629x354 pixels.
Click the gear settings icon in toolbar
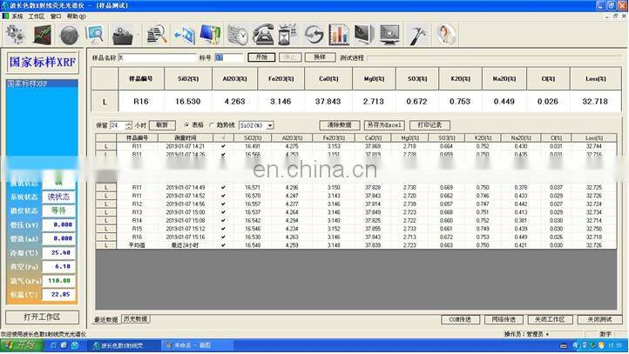(15, 35)
